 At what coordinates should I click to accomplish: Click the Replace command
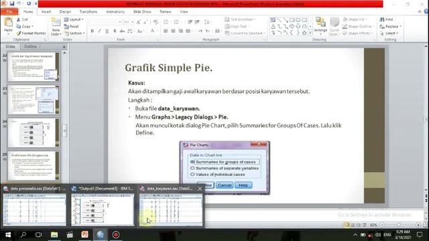click(391, 26)
